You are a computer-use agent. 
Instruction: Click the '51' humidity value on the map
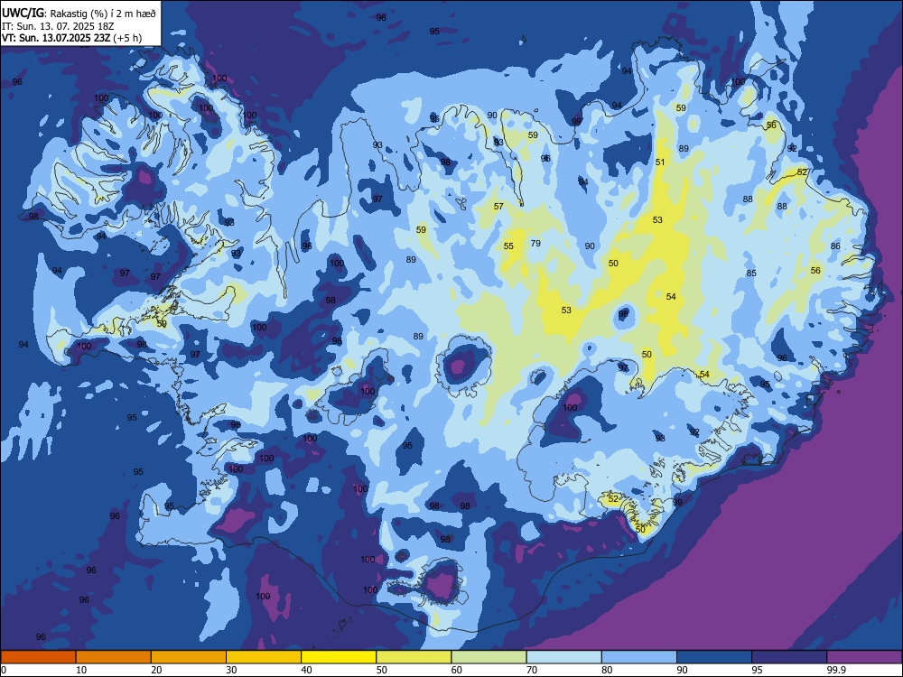pos(660,162)
